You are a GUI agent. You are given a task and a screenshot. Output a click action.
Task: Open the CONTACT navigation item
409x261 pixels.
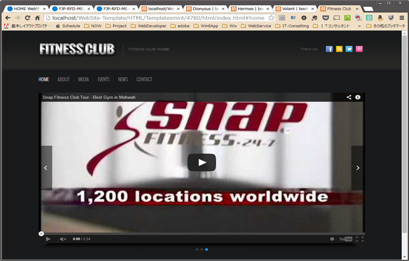pyautogui.click(x=144, y=79)
